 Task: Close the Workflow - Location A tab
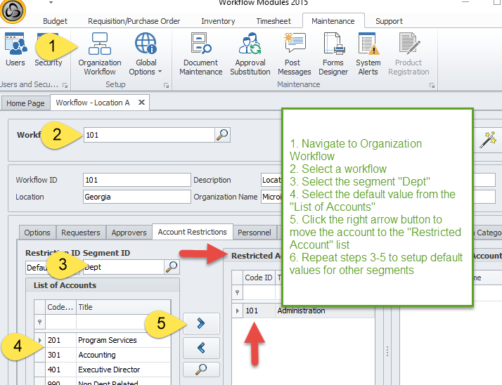[141, 103]
